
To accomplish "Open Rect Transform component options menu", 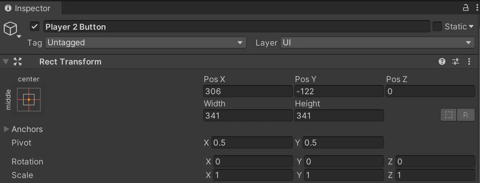I will pyautogui.click(x=469, y=61).
